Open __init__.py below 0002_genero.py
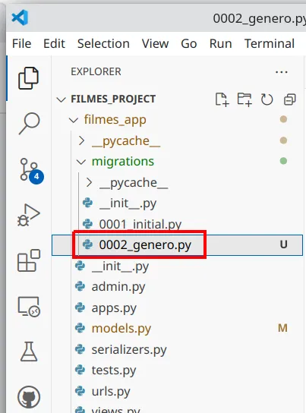Viewport: 306px width, 413px height. tap(120, 266)
